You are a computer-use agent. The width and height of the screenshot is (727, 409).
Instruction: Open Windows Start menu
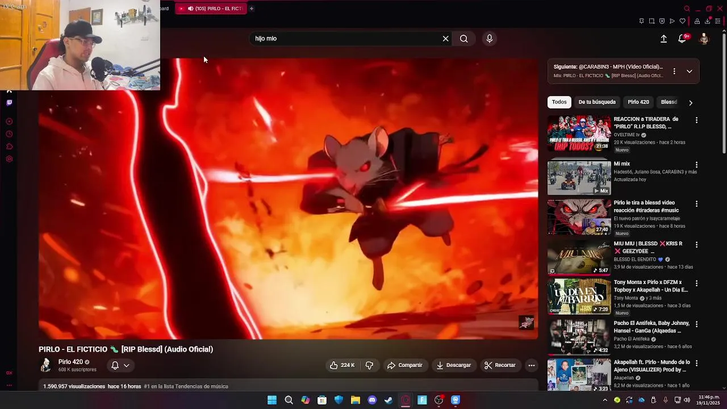click(272, 400)
